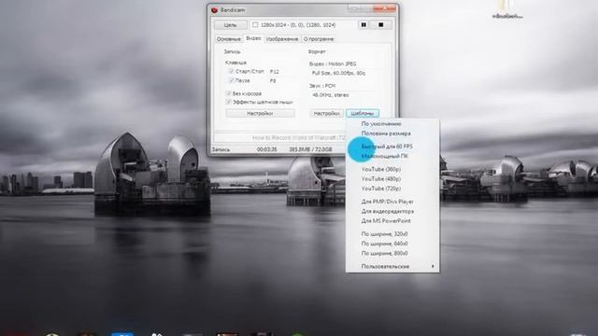The width and height of the screenshot is (598, 336).
Task: Choose По ширине, 320x0 preset
Action: (x=392, y=234)
